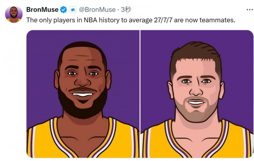Click the brown hair in the right portrait
Image resolution: width=254 pixels, height=161 pixels.
pos(196,54)
